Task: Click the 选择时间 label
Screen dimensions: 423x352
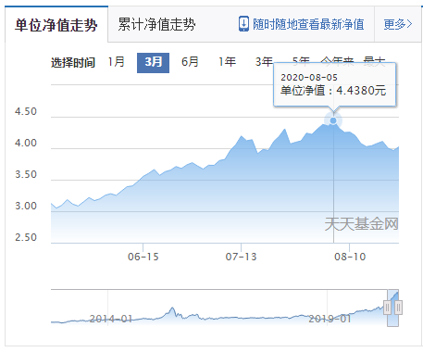Action: tap(73, 63)
